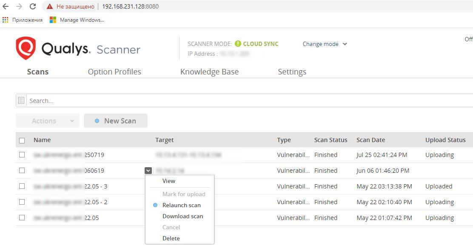Select Delete from the context menu
This screenshot has height=251, width=473.
(171, 238)
